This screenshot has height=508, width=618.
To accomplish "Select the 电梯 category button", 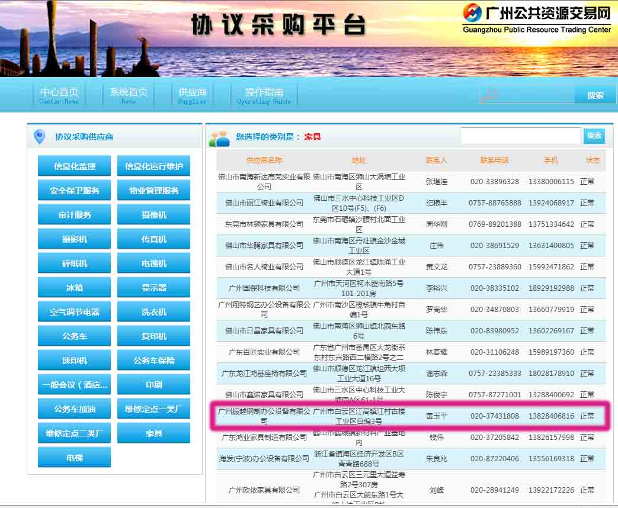I will click(75, 458).
